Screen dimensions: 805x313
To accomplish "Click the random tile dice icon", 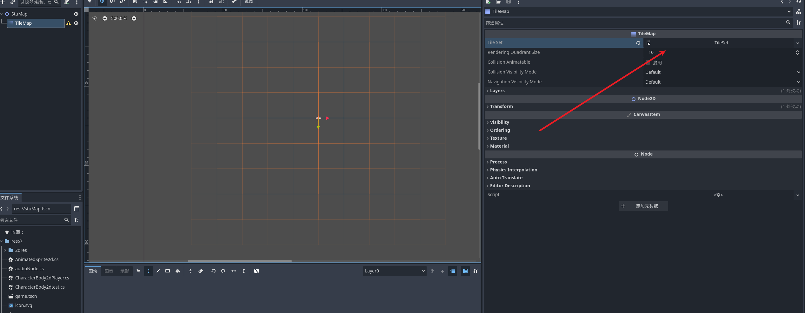I will (x=256, y=271).
